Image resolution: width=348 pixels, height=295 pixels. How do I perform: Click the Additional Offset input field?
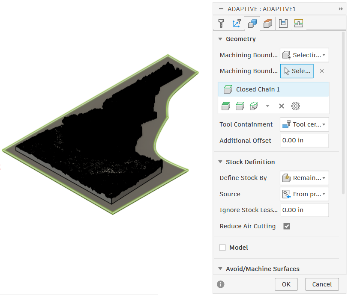tap(304, 140)
